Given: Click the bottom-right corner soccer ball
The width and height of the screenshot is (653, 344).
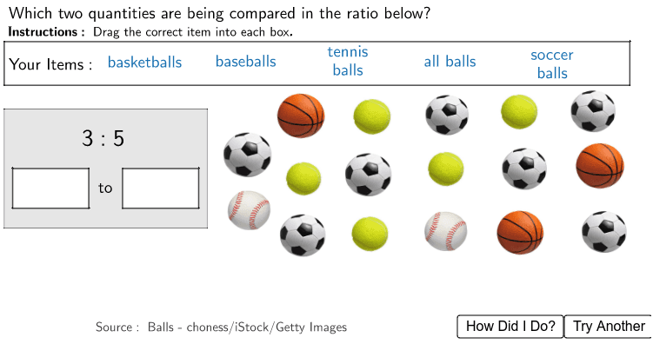Looking at the screenshot, I should (603, 231).
